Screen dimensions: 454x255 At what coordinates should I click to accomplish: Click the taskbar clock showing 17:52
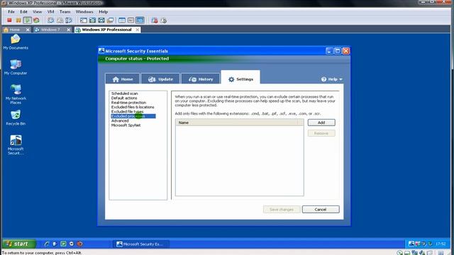441,244
